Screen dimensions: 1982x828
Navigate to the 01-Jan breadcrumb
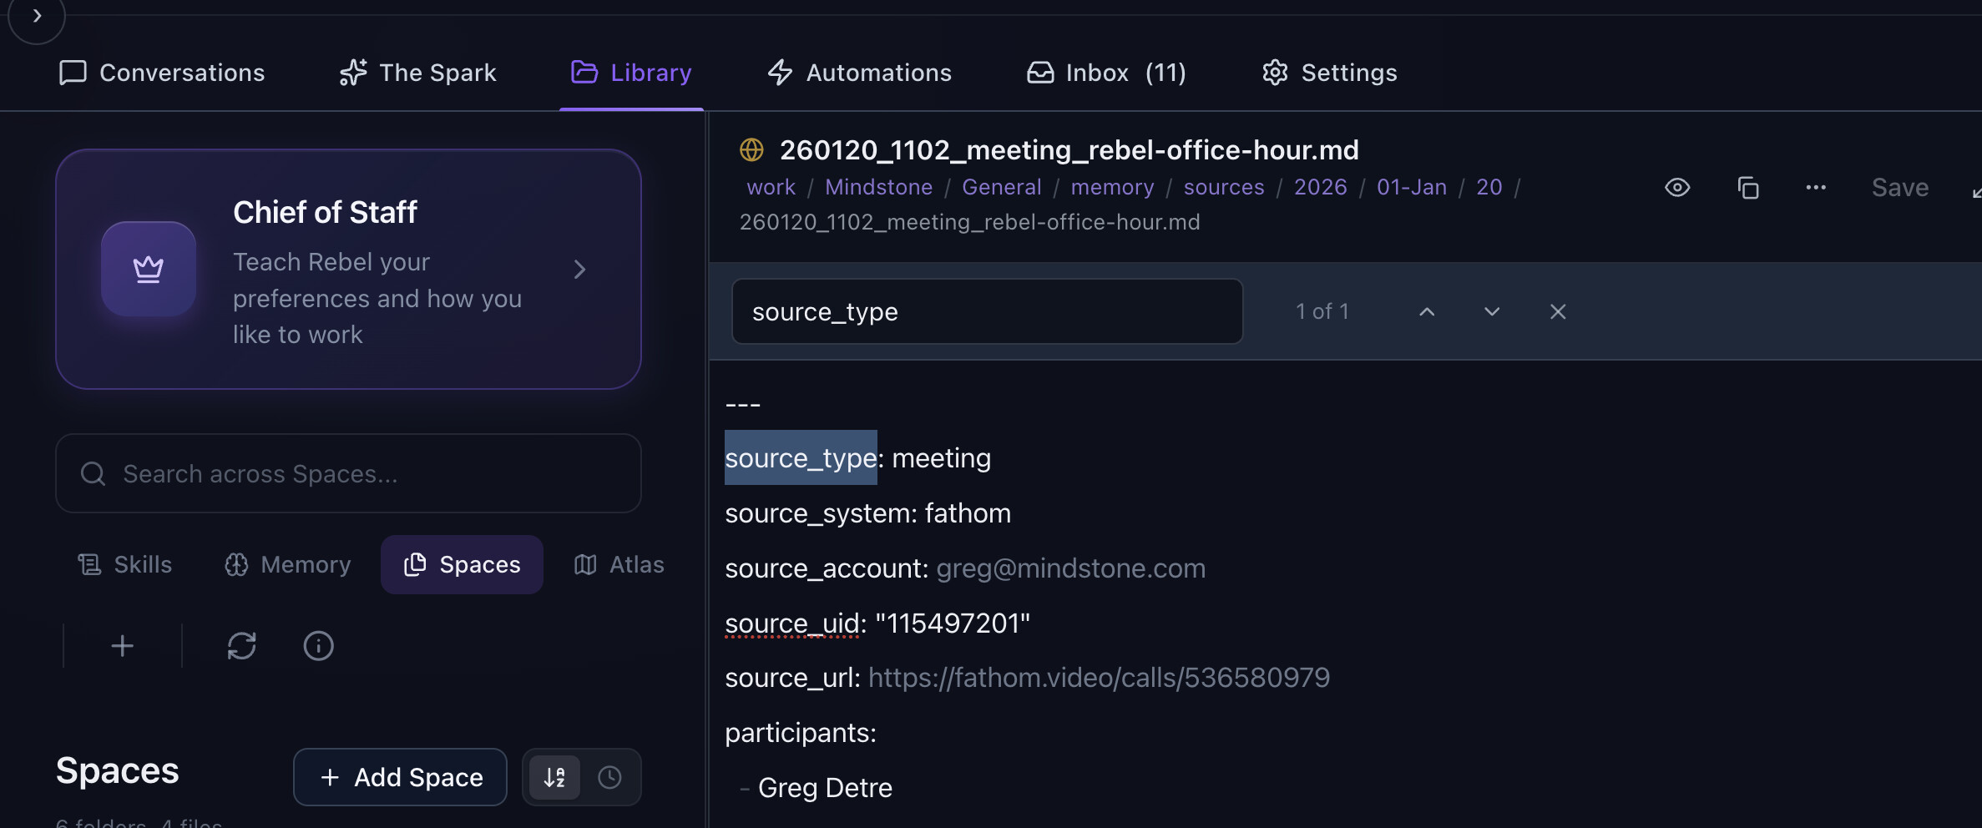click(1411, 187)
